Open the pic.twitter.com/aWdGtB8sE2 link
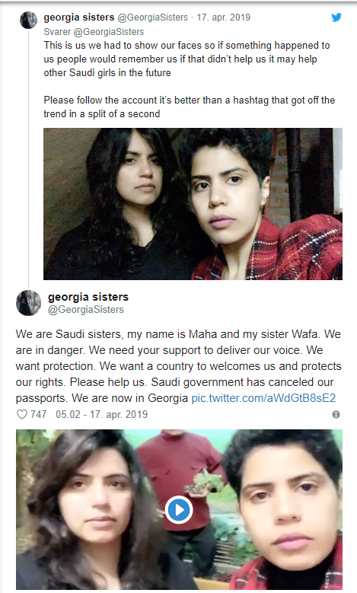This screenshot has height=593, width=357. 263,398
